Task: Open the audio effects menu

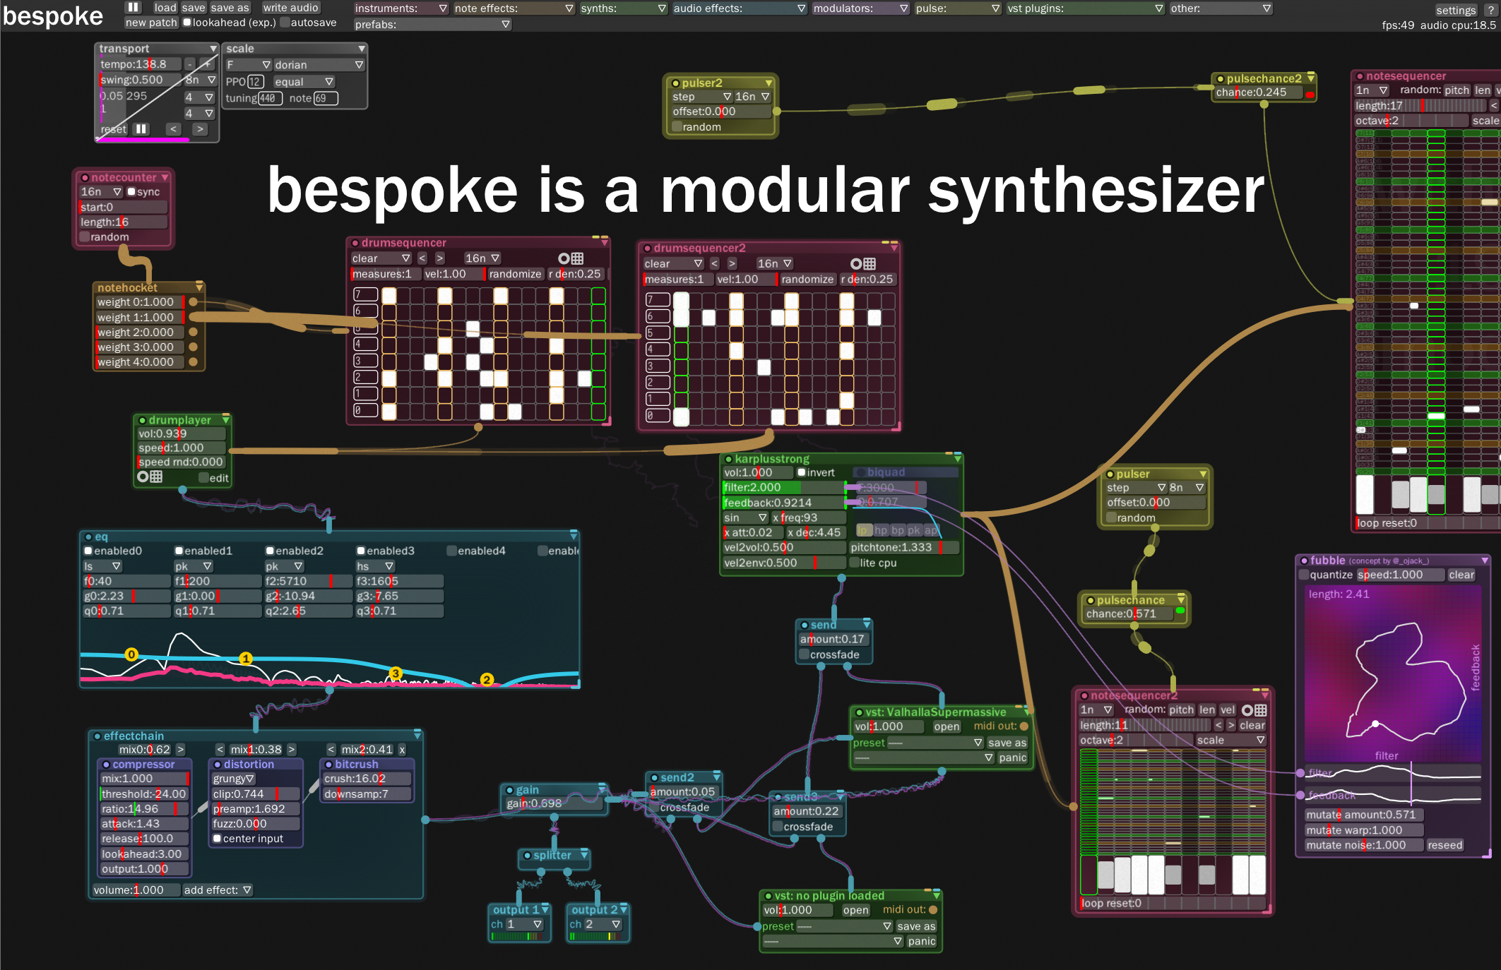Action: [739, 8]
